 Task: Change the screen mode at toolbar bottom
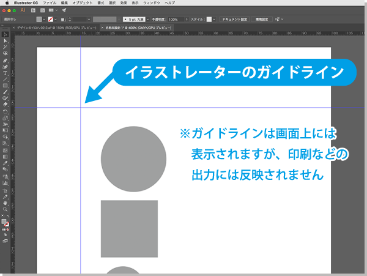point(5,241)
